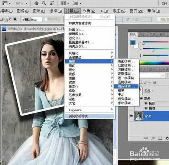The width and height of the screenshot is (169, 165).
Task: Click the lock-all padlock icon in layers panel
Action: tap(154, 82)
